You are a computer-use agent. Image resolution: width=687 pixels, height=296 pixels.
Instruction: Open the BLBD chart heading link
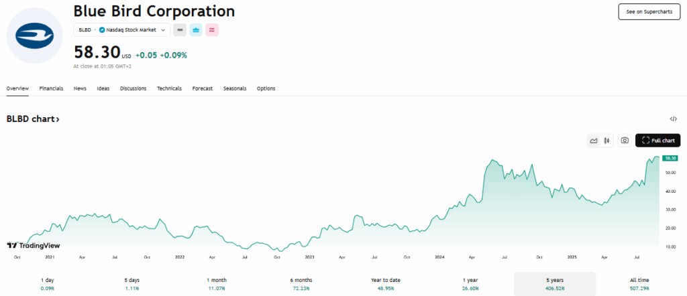tap(33, 119)
